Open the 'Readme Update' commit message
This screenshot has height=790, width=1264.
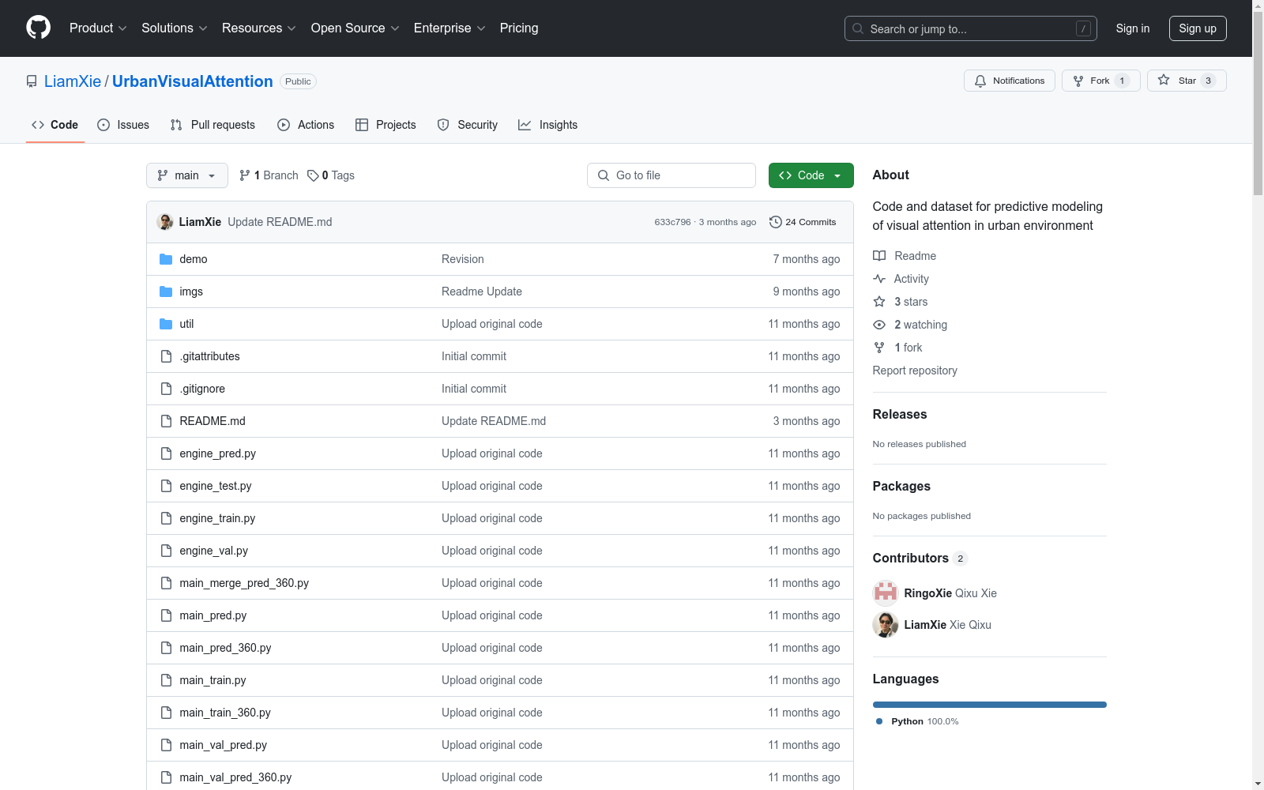coord(482,292)
